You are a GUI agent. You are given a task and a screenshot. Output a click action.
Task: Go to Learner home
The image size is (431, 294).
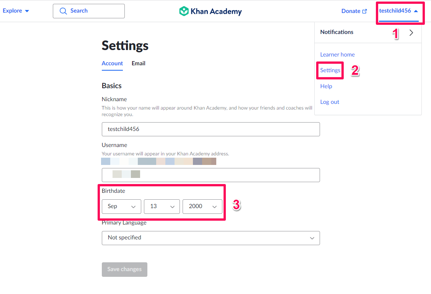[x=337, y=55]
